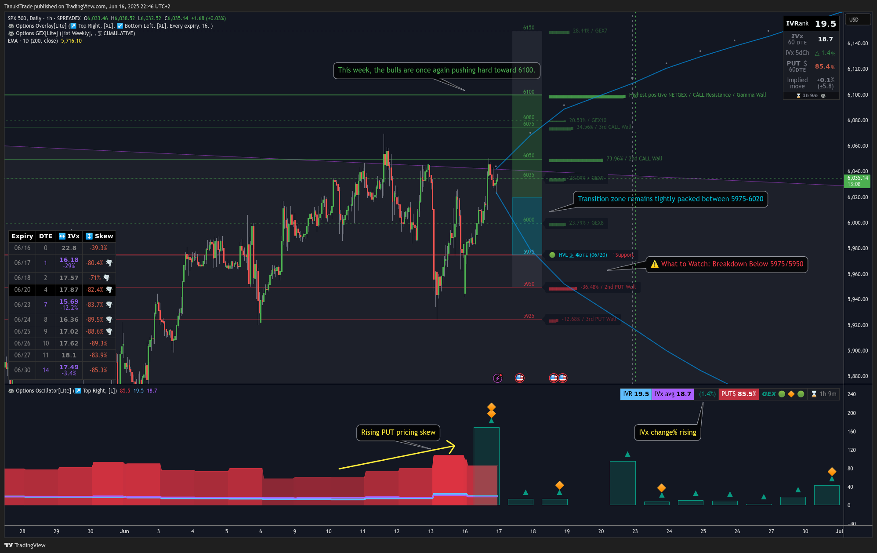The image size is (877, 553).
Task: Click the tornado icon in the 06/23 row
Action: click(x=109, y=305)
